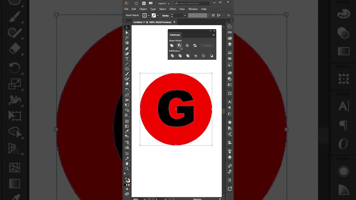Apply Exclude shape mode
The width and height of the screenshot is (356, 200).
click(195, 46)
